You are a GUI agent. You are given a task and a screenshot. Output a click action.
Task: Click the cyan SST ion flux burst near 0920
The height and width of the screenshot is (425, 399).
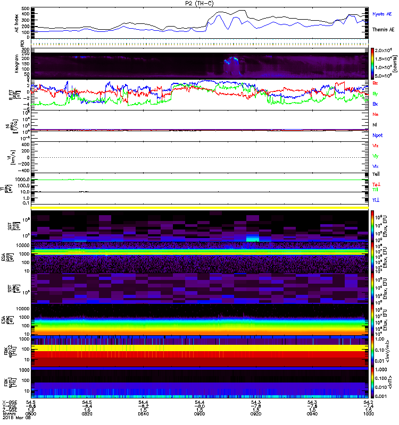[253, 238]
